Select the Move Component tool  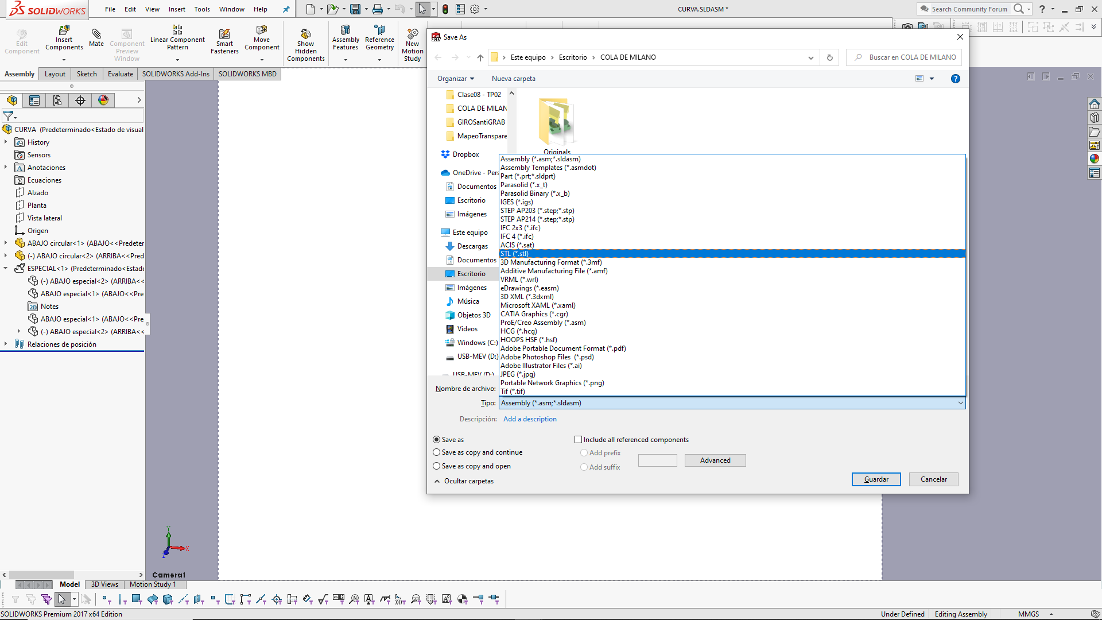[262, 30]
